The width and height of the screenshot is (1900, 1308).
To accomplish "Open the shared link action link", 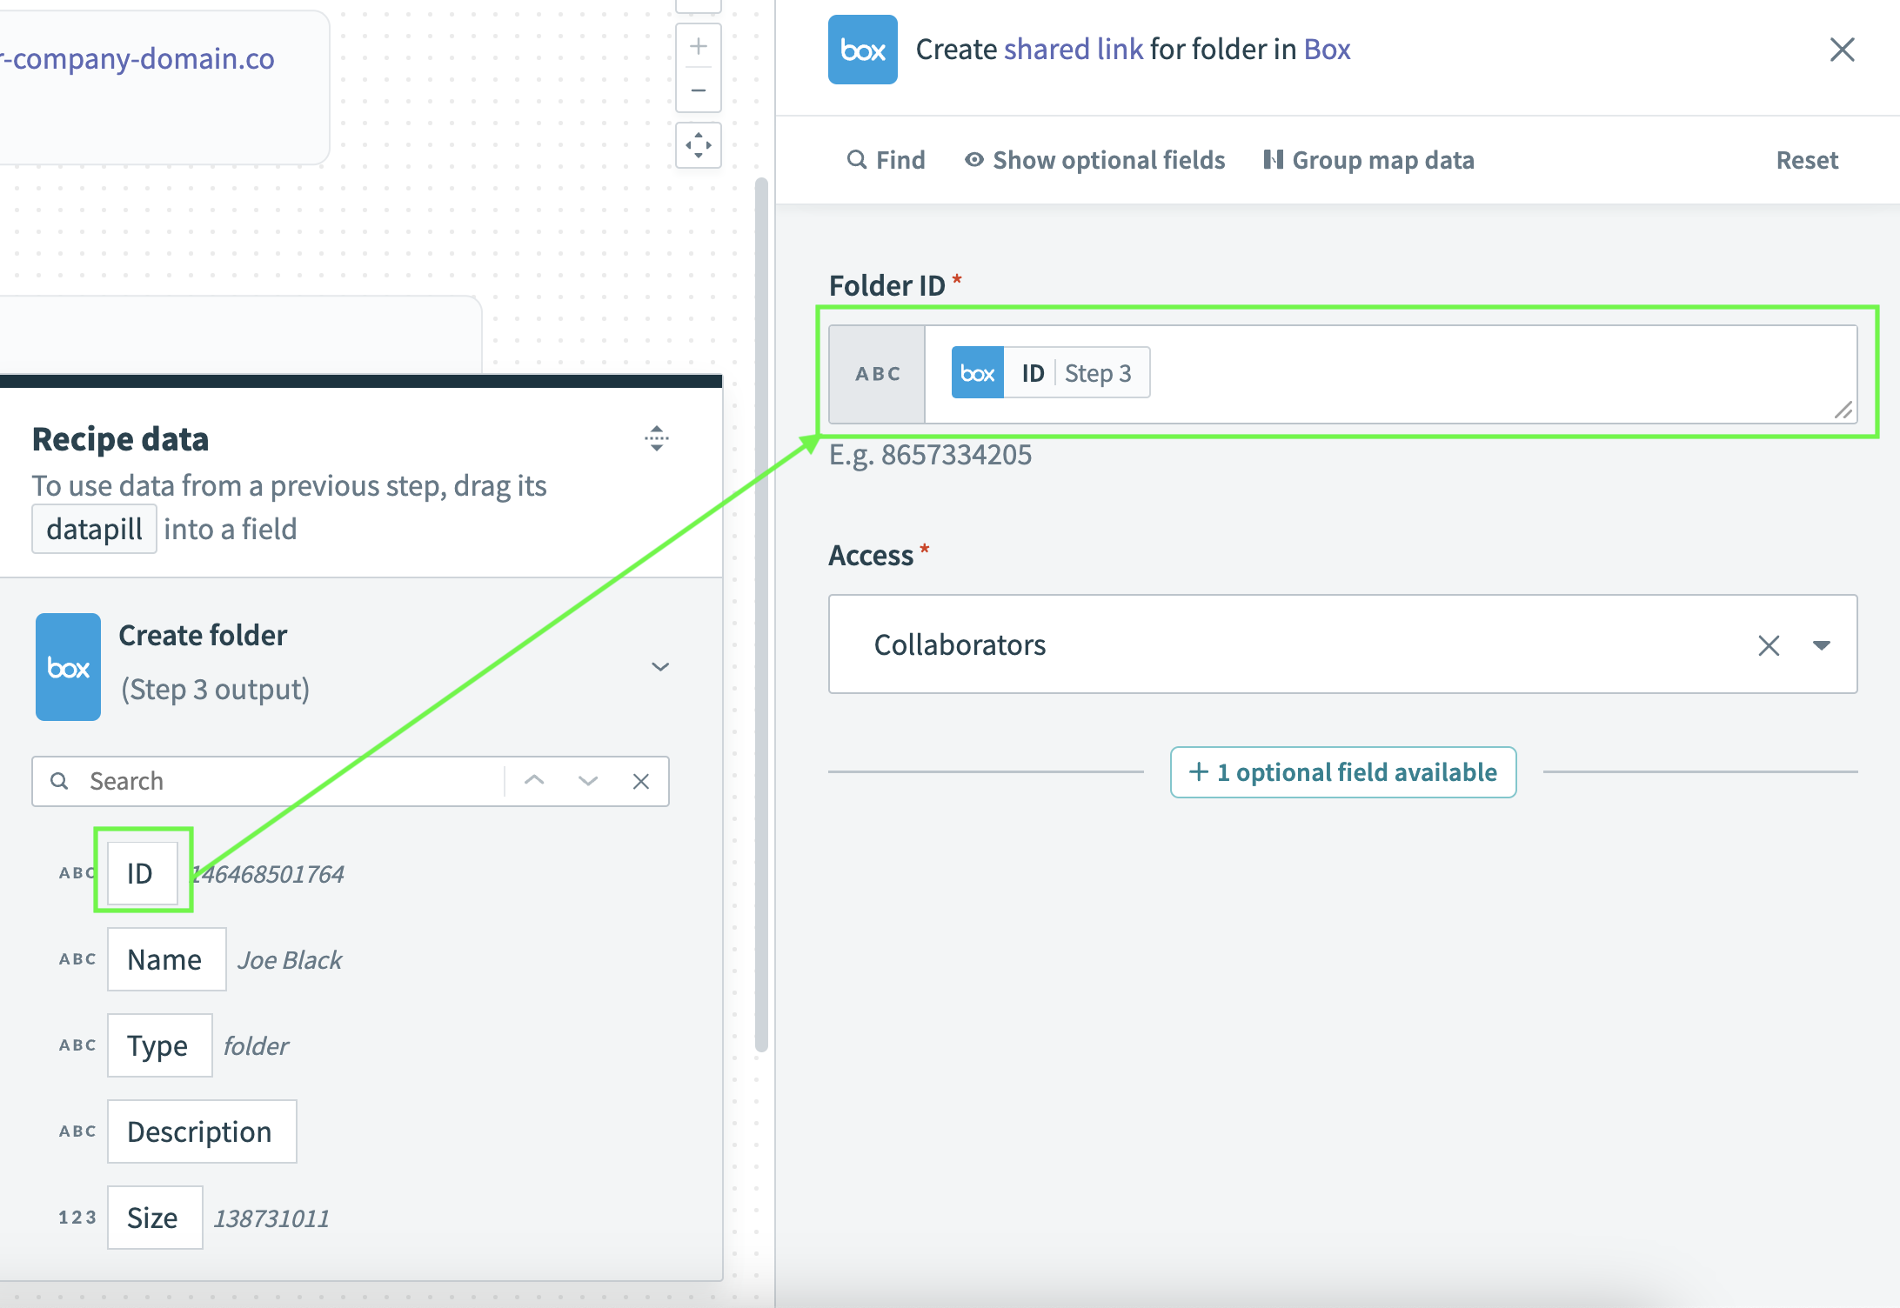I will [1073, 50].
